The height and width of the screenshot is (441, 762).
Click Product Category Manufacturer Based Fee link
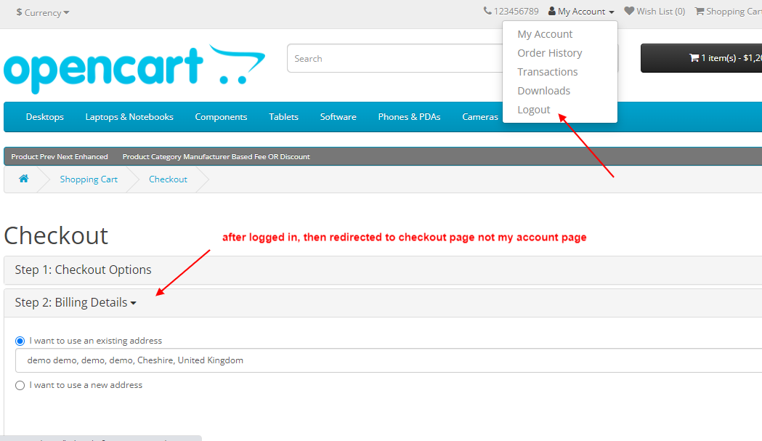pos(216,156)
